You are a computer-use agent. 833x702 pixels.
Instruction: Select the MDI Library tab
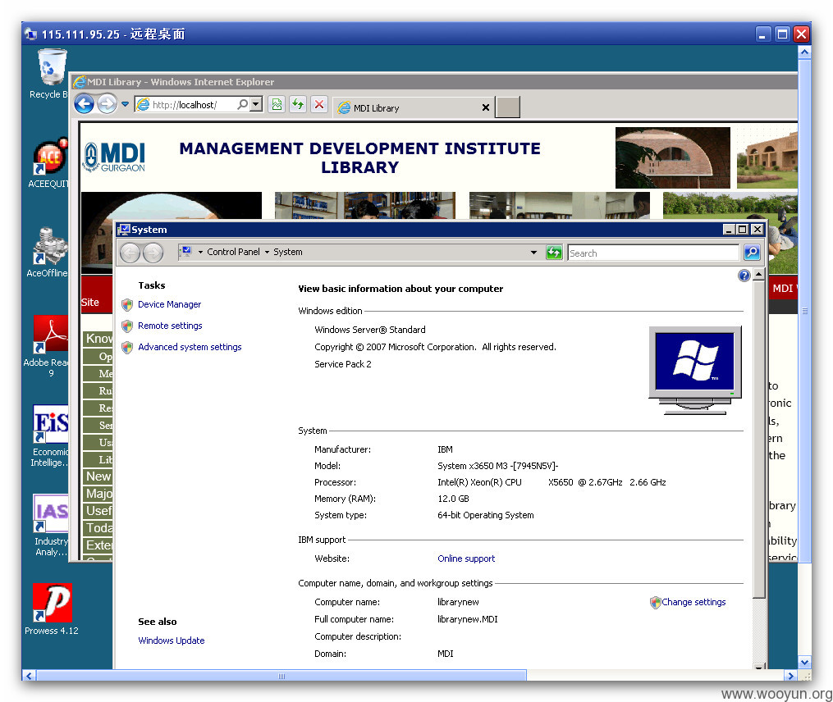pyautogui.click(x=409, y=107)
